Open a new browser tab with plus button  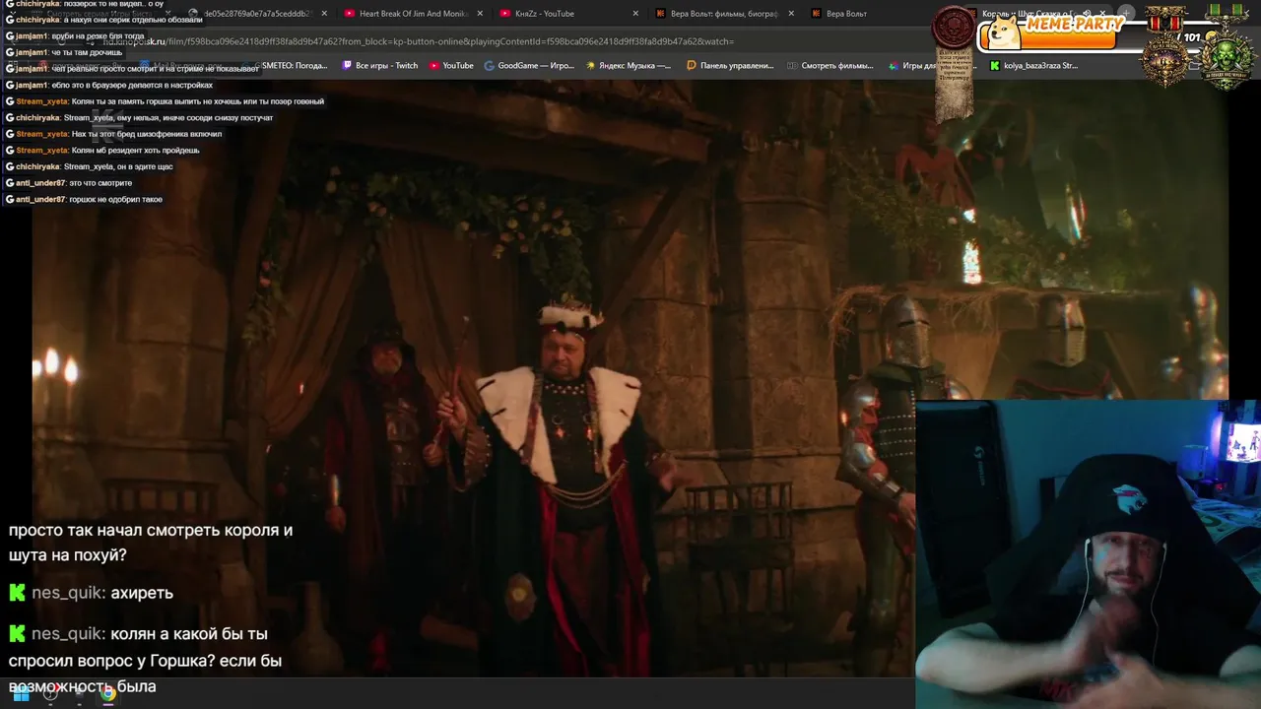(1126, 14)
